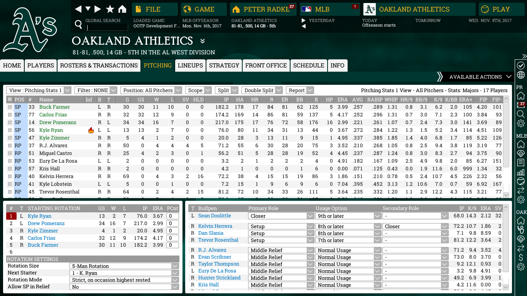Open the MLB news report icon
The width and height of the screenshot is (527, 296).
click(x=521, y=163)
